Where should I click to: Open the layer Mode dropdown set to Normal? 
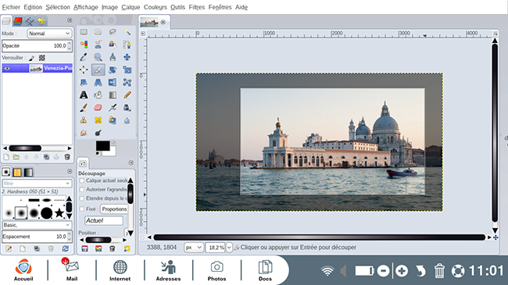49,34
